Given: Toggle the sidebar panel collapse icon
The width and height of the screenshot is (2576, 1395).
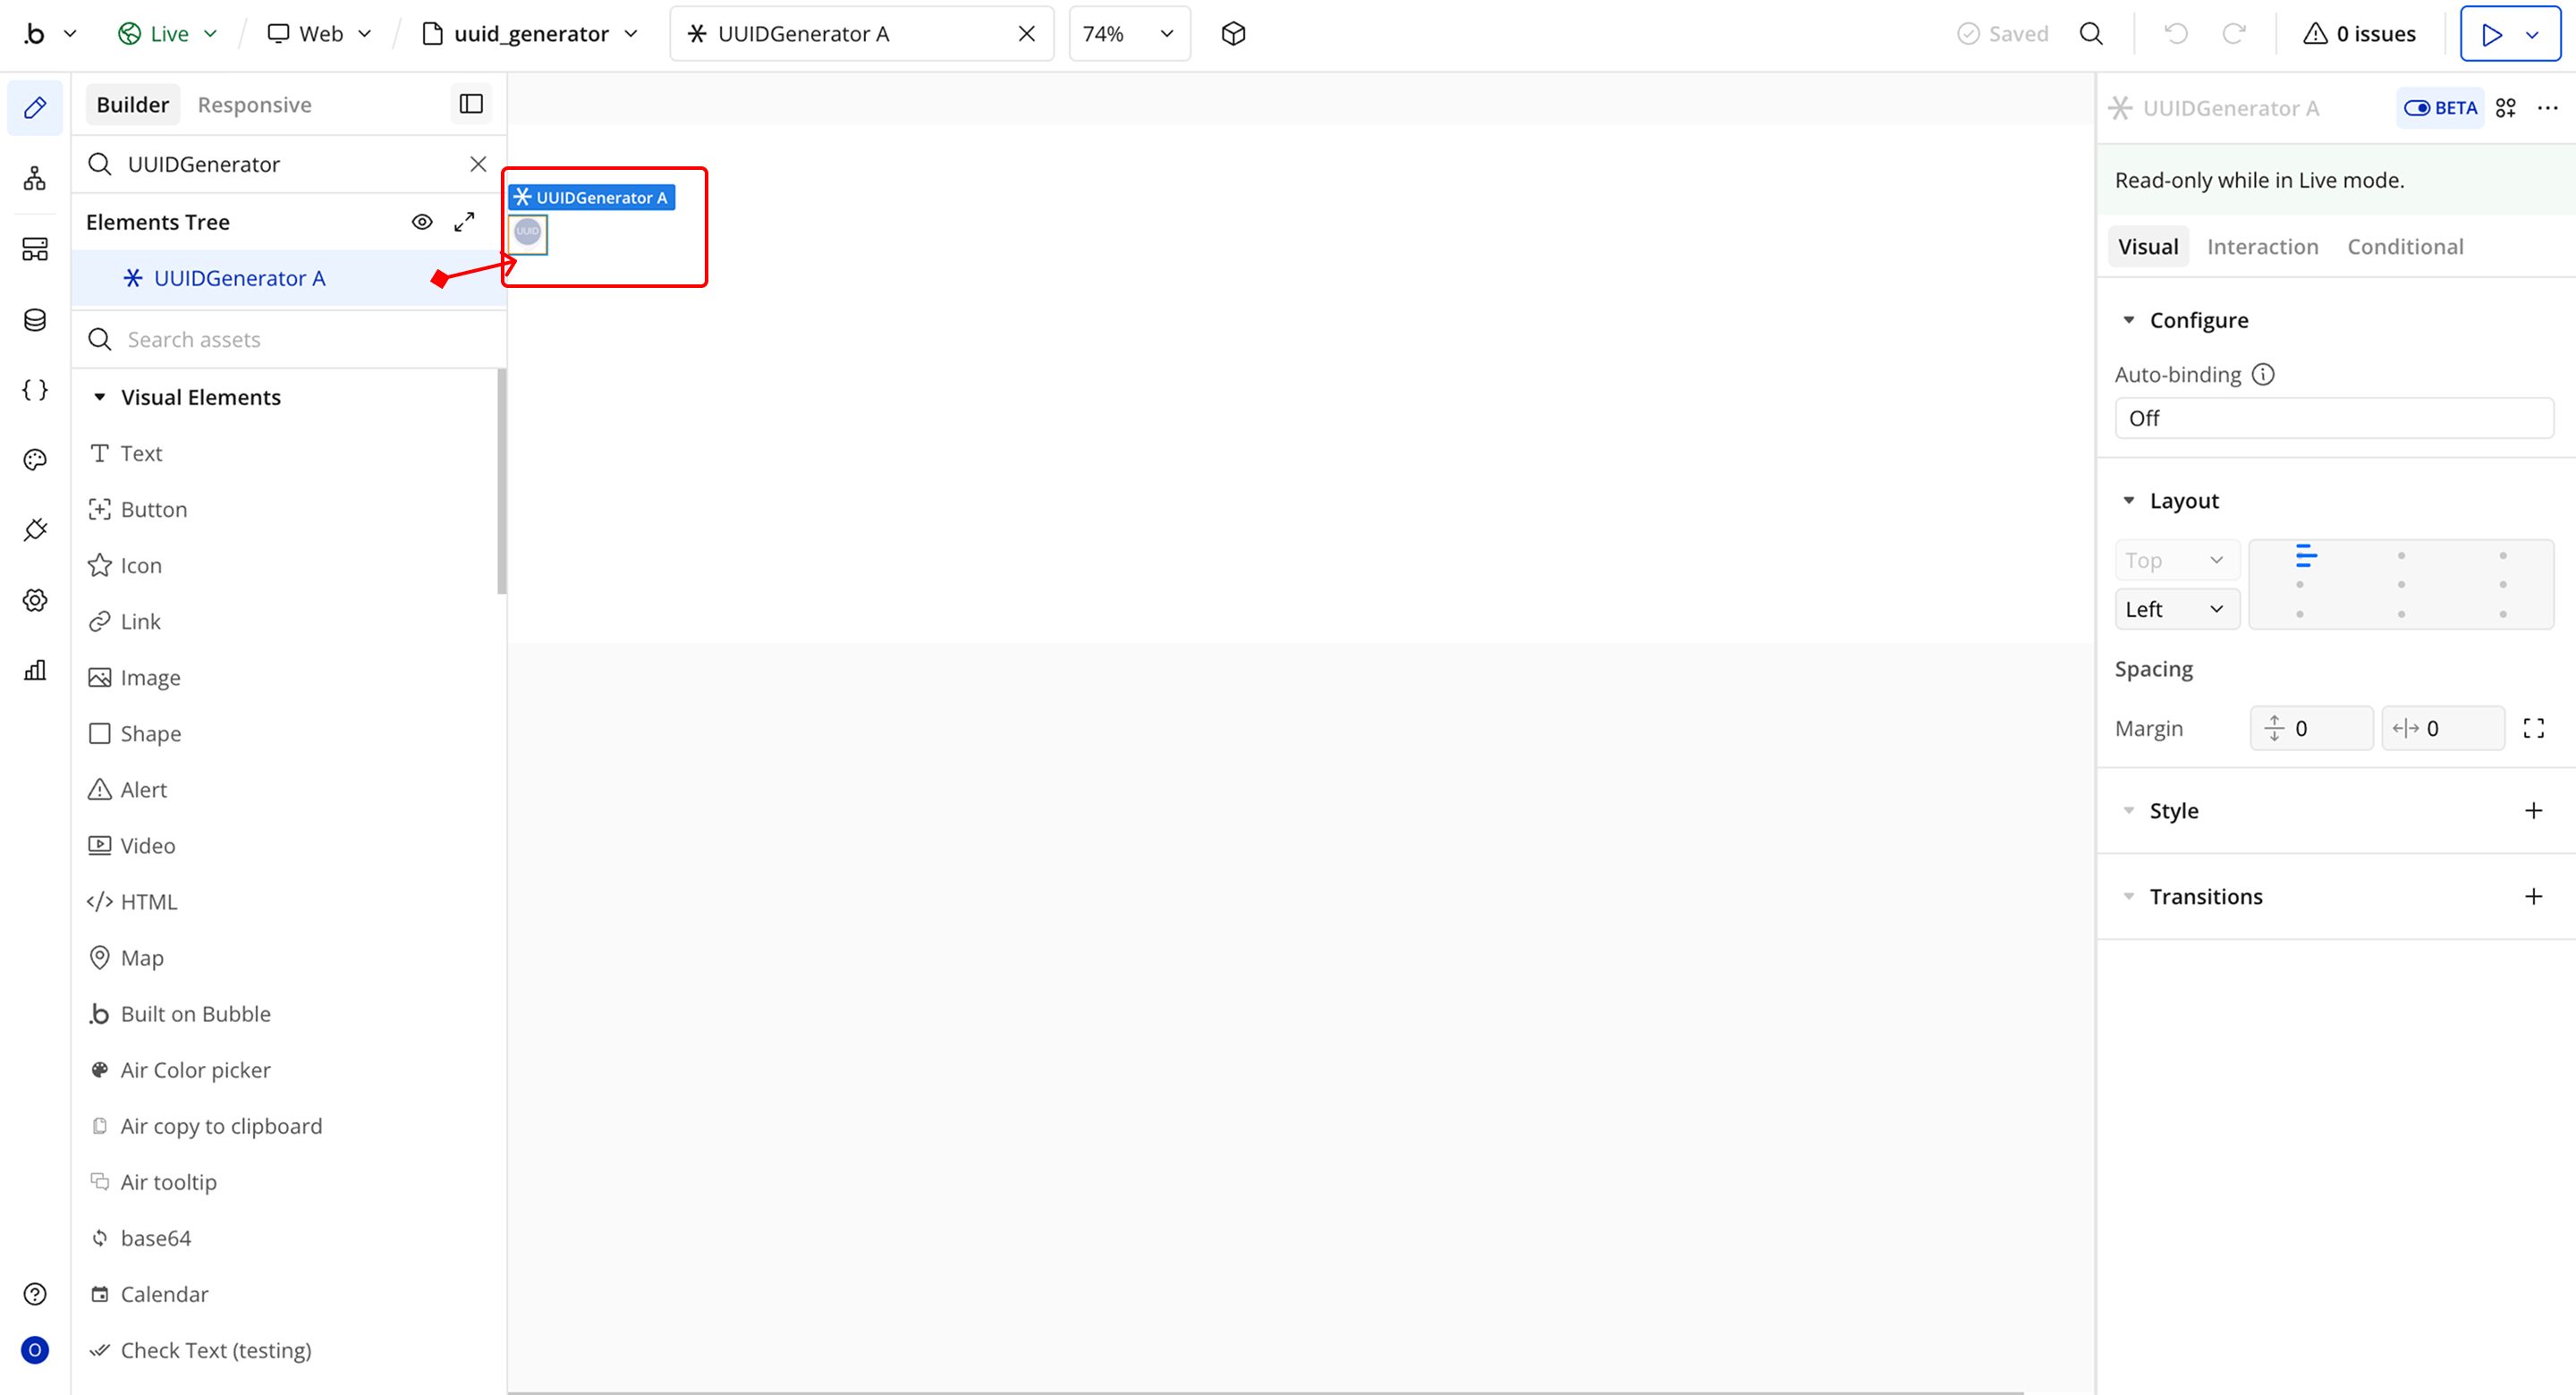Looking at the screenshot, I should coord(471,104).
